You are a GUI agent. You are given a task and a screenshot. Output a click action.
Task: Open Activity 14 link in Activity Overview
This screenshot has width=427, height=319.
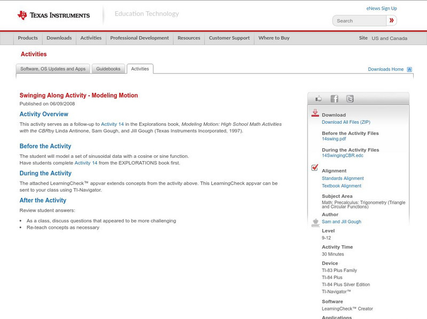112,124
